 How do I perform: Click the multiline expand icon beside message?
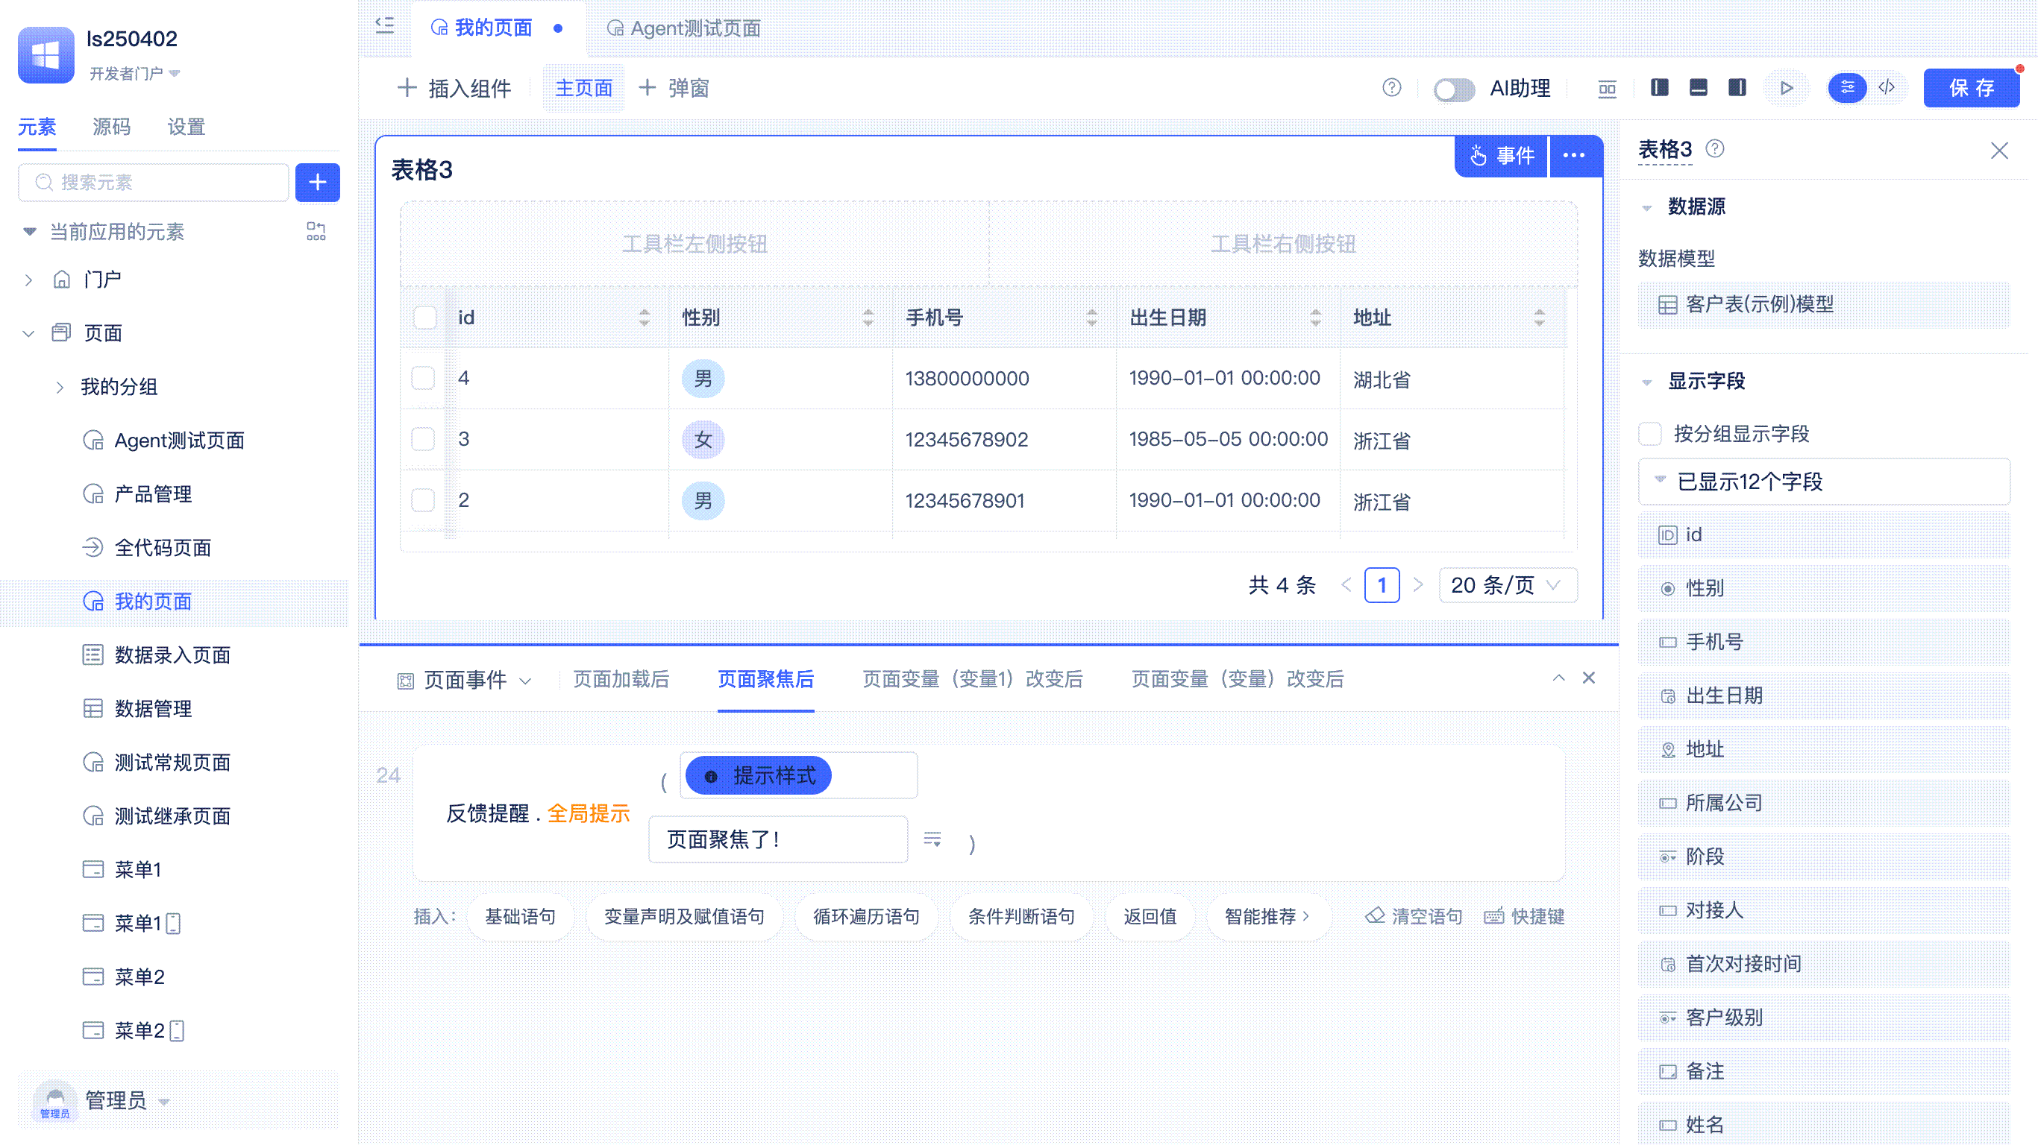[x=932, y=840]
